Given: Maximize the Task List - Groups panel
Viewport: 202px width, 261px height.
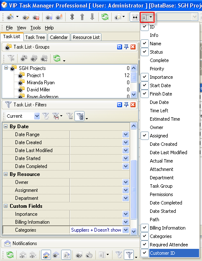Looking at the screenshot, I should point(120,47).
